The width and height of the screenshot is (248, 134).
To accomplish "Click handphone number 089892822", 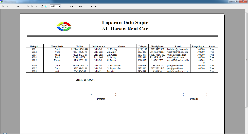I will click(x=157, y=65).
